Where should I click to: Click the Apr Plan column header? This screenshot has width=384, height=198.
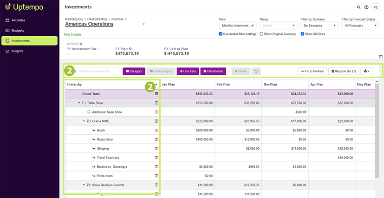tap(332, 84)
